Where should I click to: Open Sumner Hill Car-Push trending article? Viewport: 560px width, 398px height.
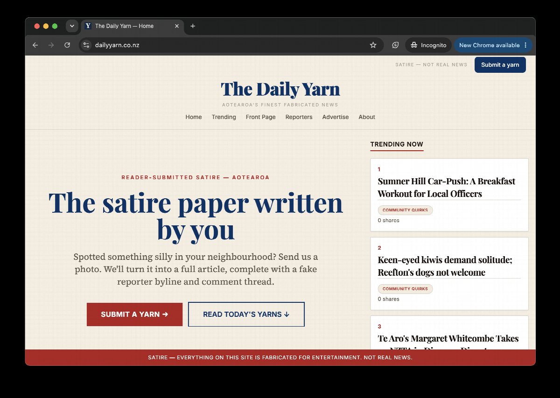(x=446, y=187)
